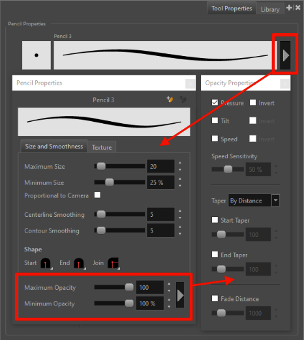Click the pencil icon beside new preset

tap(183, 99)
